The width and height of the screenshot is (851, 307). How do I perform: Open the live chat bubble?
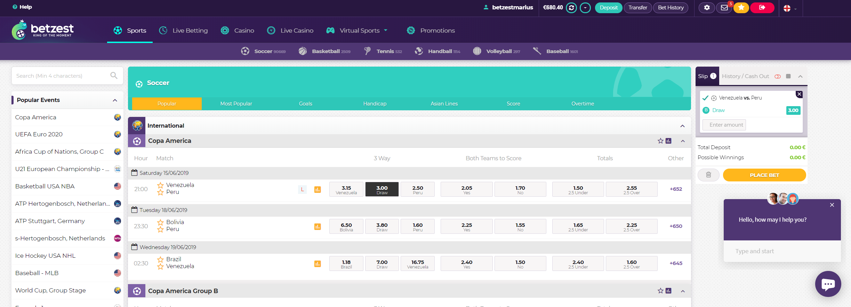[x=828, y=284]
